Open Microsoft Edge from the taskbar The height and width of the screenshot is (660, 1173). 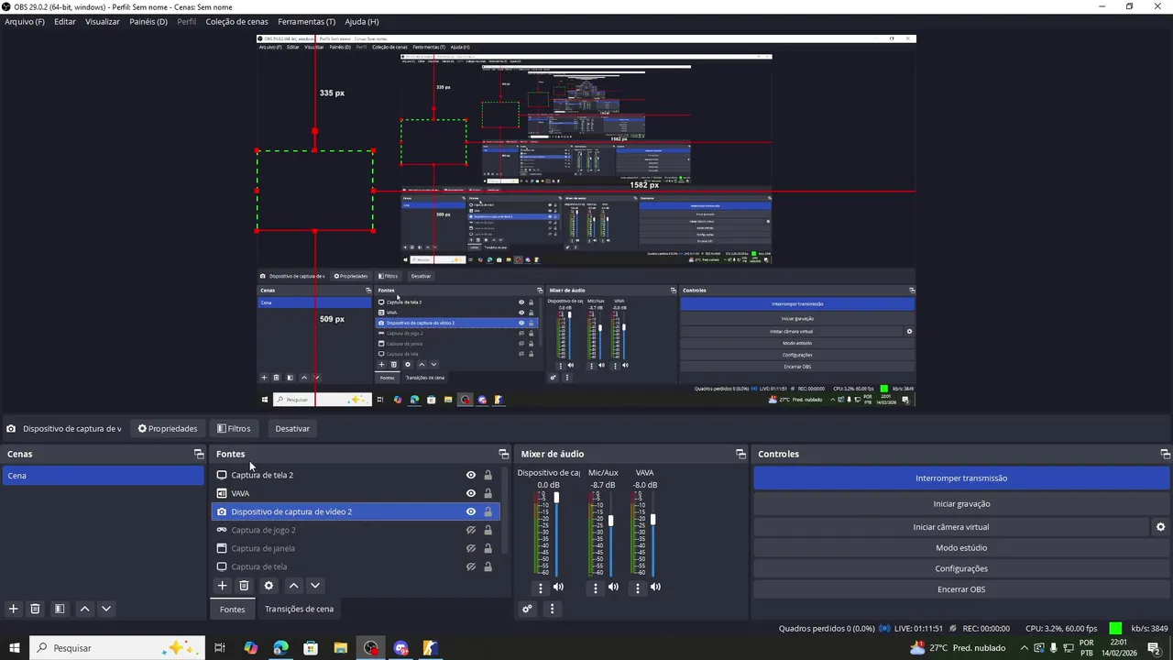(280, 648)
